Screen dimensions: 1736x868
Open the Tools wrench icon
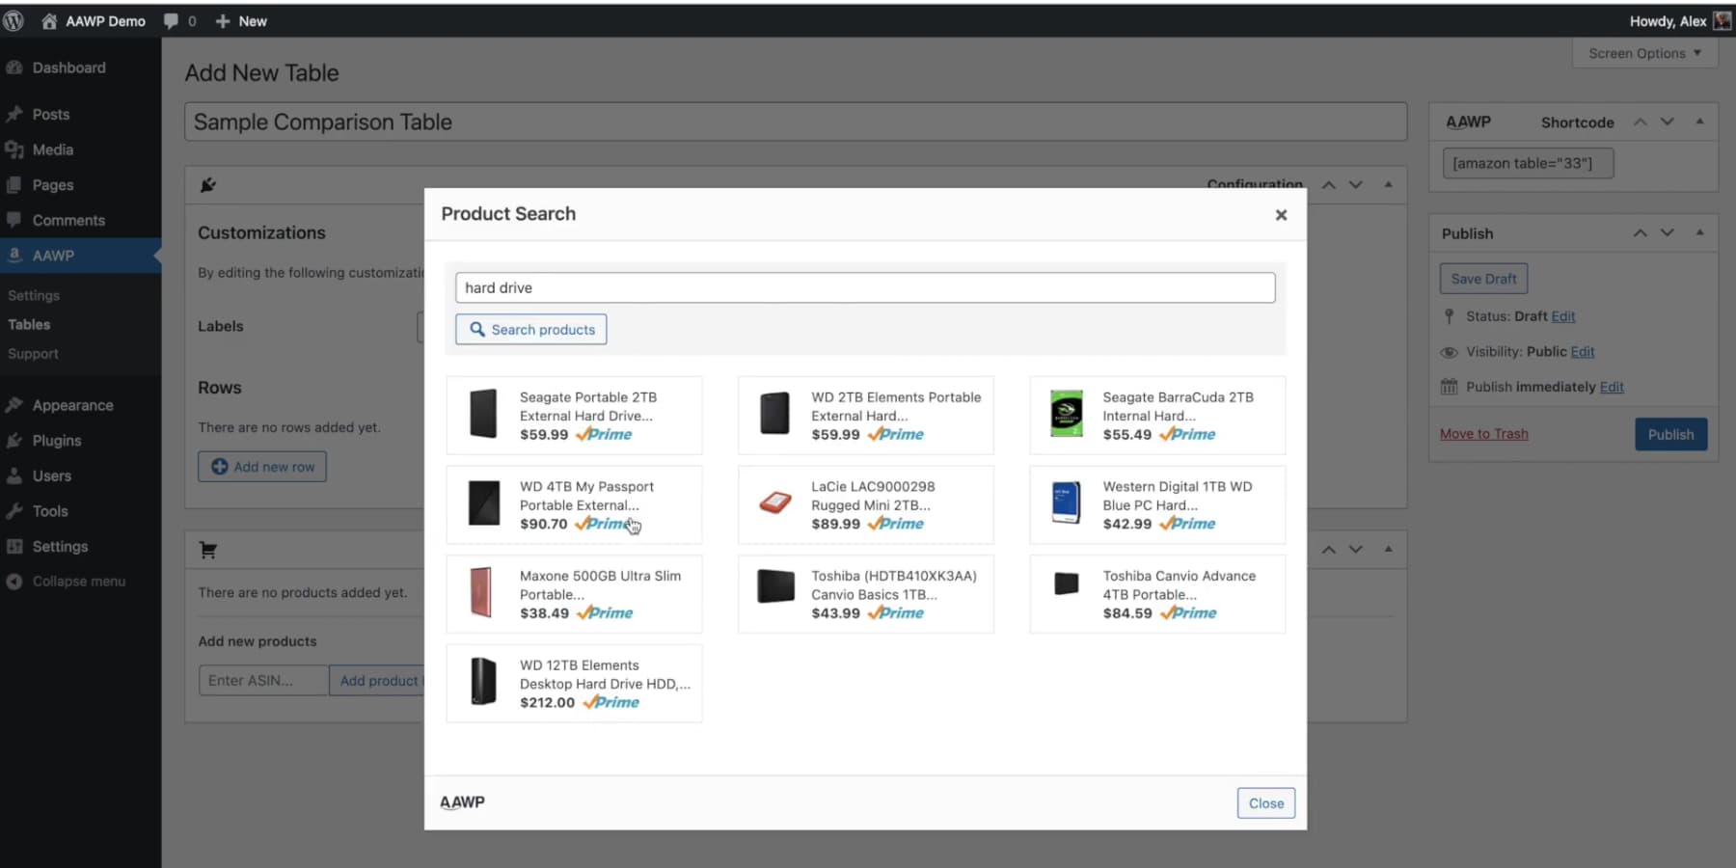click(14, 511)
